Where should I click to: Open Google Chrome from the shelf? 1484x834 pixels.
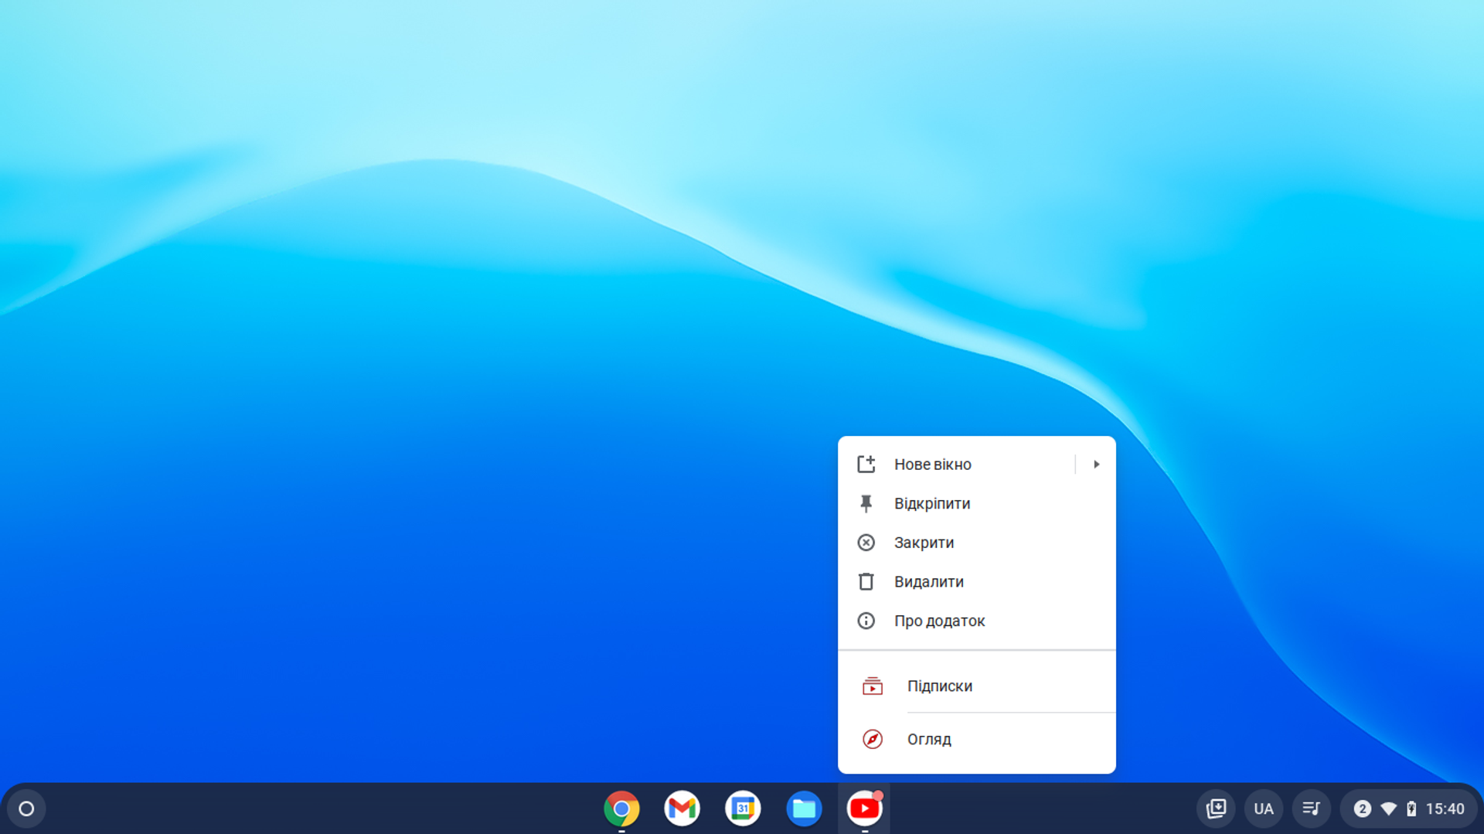(621, 808)
